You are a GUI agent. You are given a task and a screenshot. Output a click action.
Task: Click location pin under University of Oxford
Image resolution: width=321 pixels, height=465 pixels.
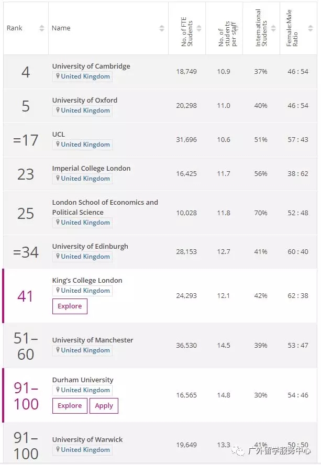pyautogui.click(x=58, y=110)
